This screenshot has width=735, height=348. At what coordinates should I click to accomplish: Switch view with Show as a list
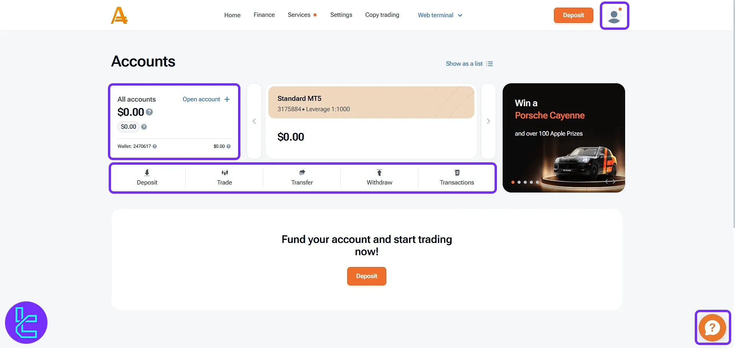(469, 64)
